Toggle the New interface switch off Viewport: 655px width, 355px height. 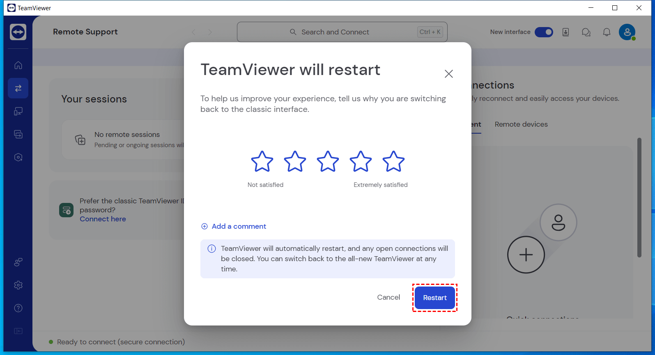pyautogui.click(x=544, y=32)
